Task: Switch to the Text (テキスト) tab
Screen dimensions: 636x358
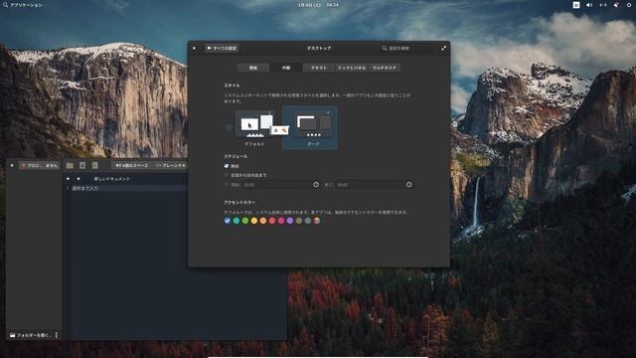Action: click(319, 68)
